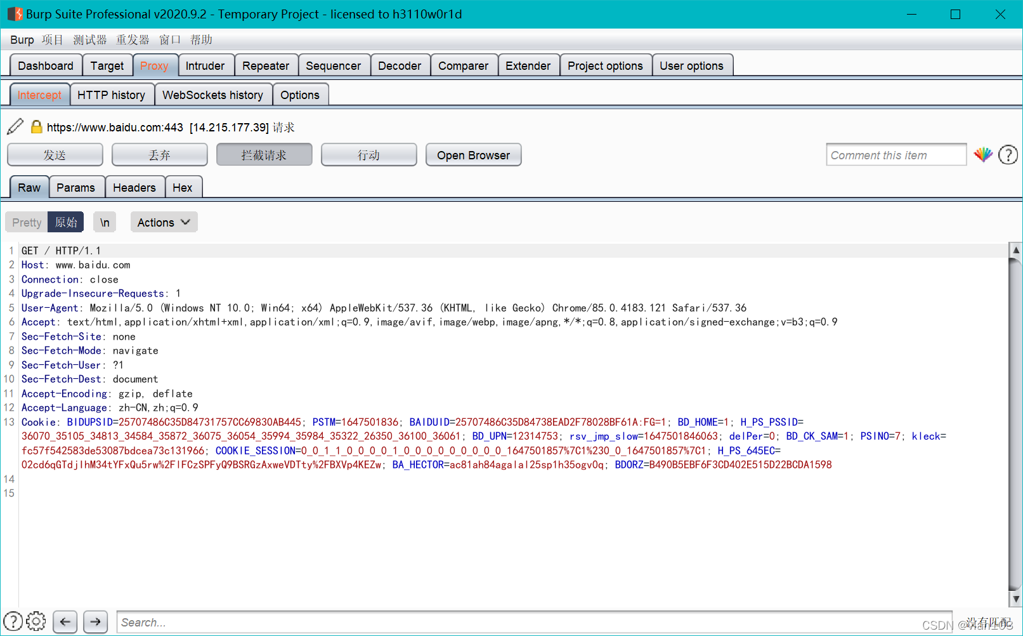Switch to the Target tab
This screenshot has width=1023, height=636.
pos(107,65)
